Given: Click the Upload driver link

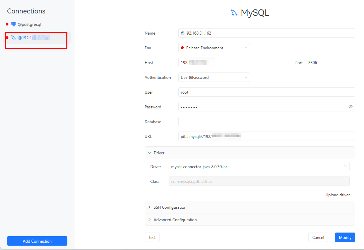Looking at the screenshot, I should (338, 195).
